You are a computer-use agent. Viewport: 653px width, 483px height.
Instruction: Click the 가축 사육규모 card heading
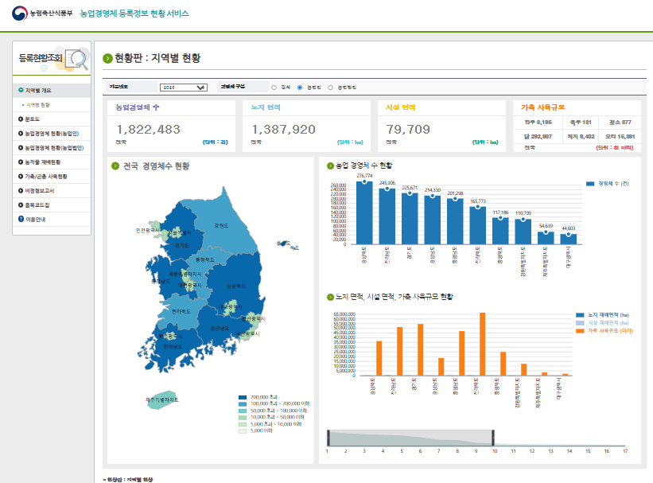[542, 107]
